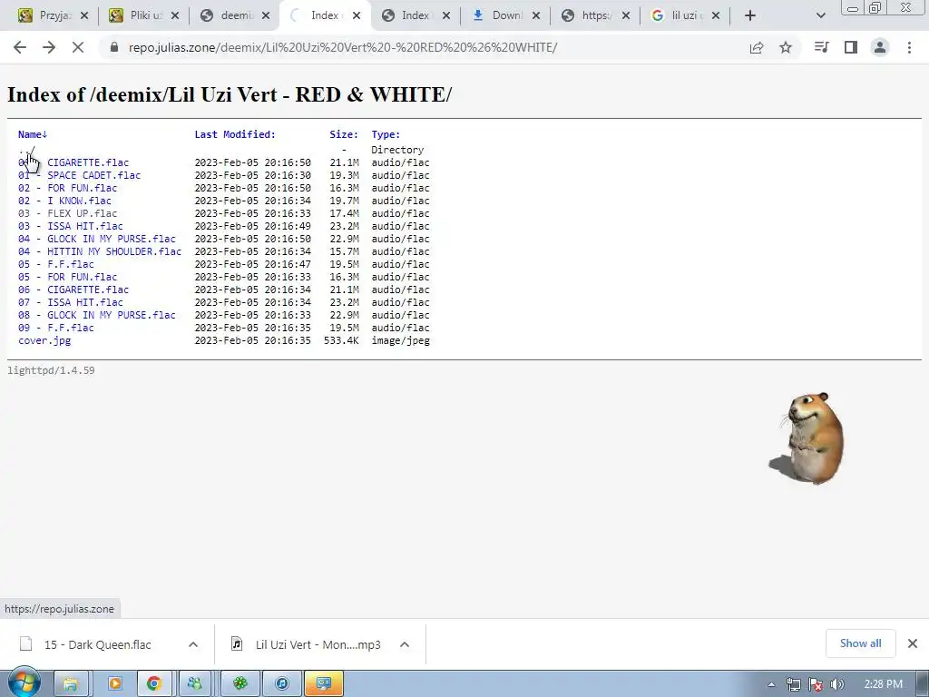Open Windows Explorer from taskbar
This screenshot has width=929, height=697.
pyautogui.click(x=71, y=684)
